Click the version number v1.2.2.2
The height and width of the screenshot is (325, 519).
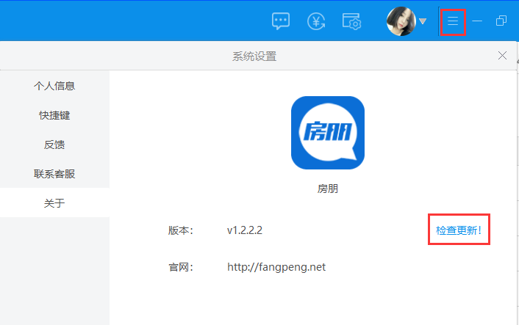coord(245,230)
